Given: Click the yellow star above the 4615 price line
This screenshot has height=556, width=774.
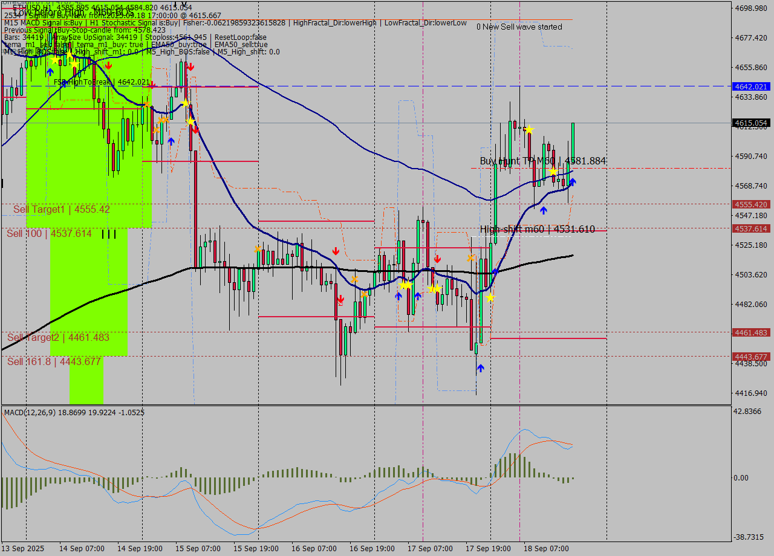Looking at the screenshot, I should coord(529,130).
